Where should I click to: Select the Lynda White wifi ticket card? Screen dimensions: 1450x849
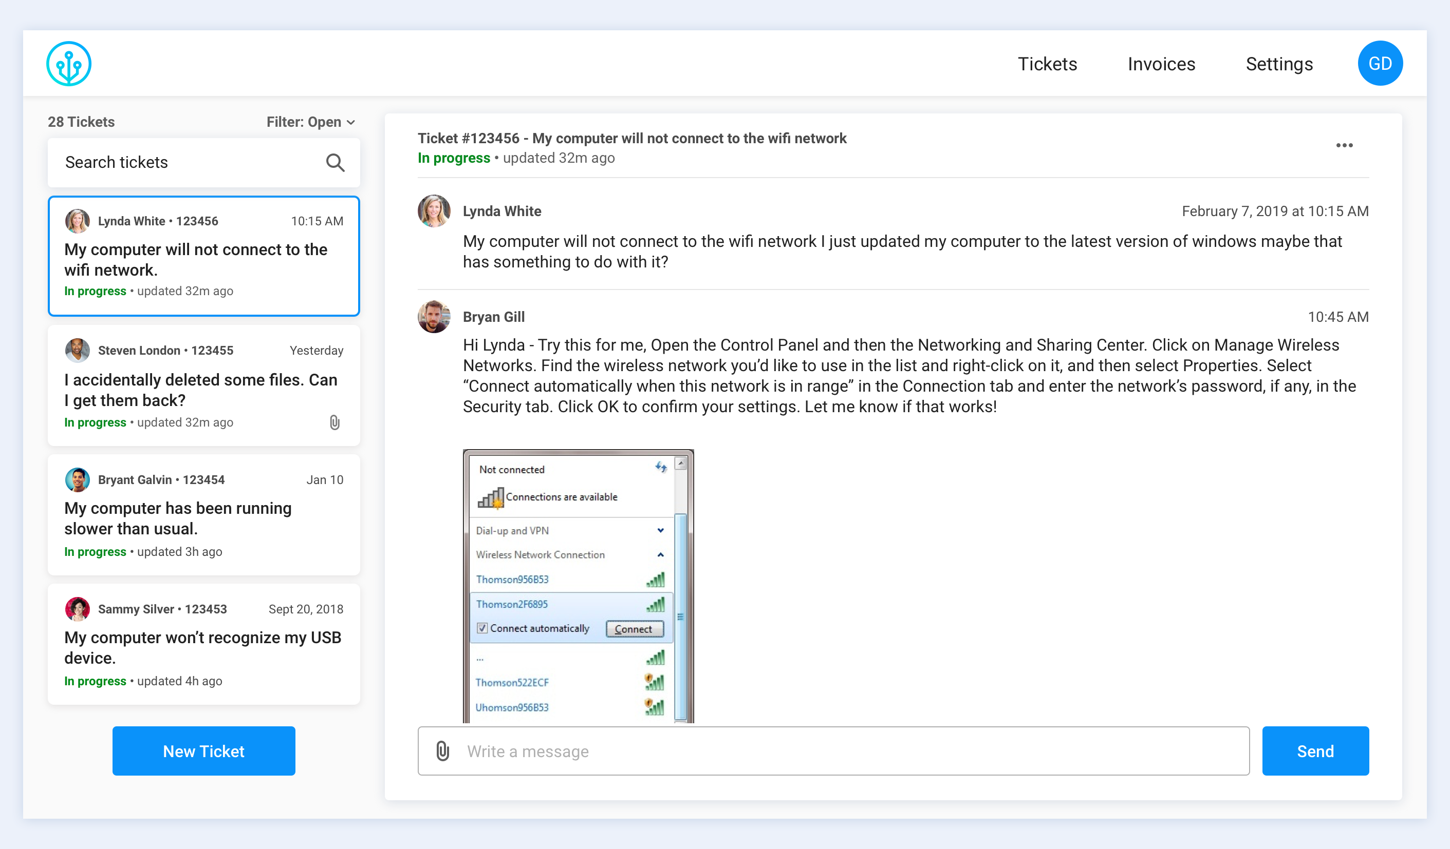click(203, 256)
